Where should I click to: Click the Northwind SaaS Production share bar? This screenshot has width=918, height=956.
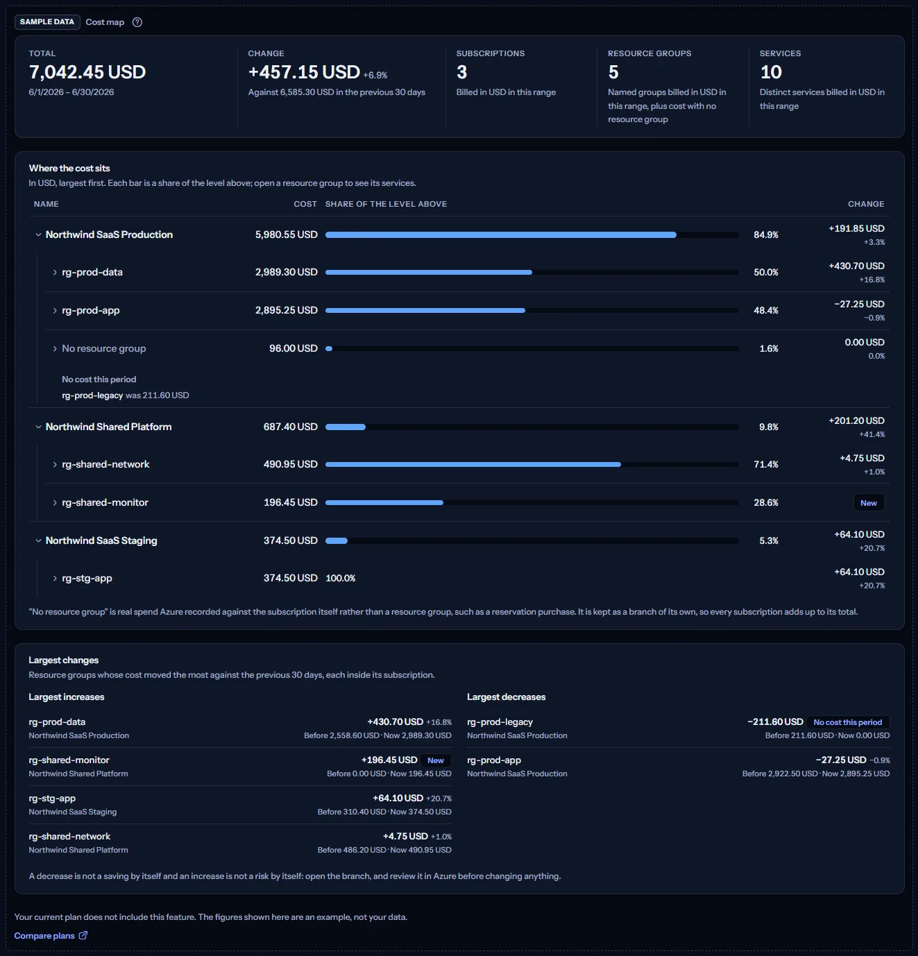(x=532, y=235)
